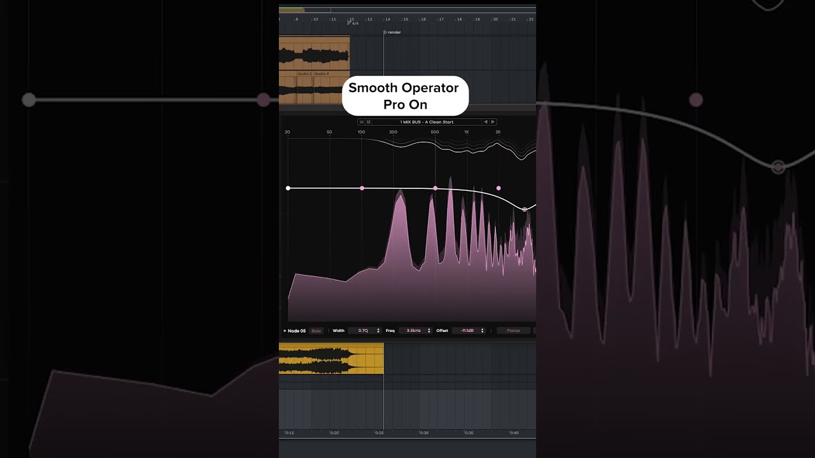Go to the next preset arrow
The height and width of the screenshot is (458, 815).
point(492,122)
